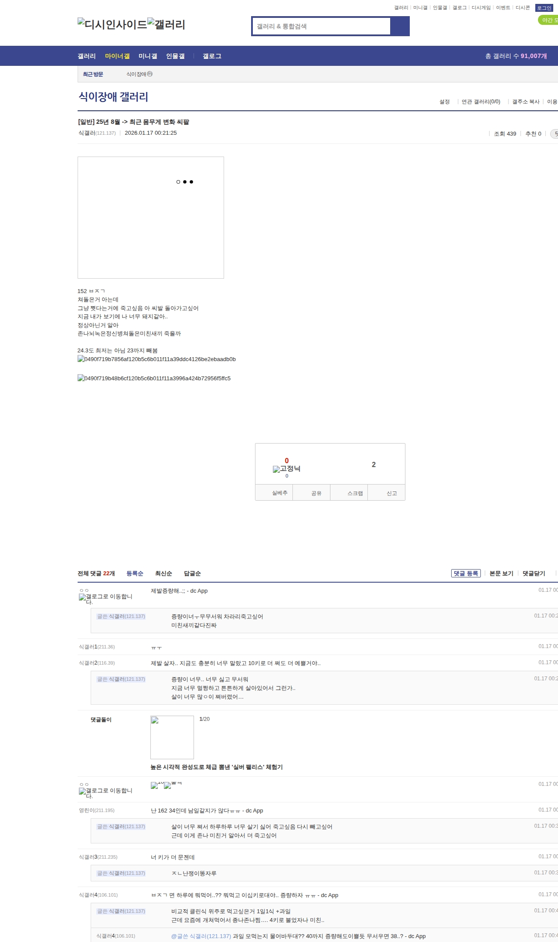The width and height of the screenshot is (558, 942).
Task: Open 디시게임 in the top utility links
Action: click(x=481, y=7)
